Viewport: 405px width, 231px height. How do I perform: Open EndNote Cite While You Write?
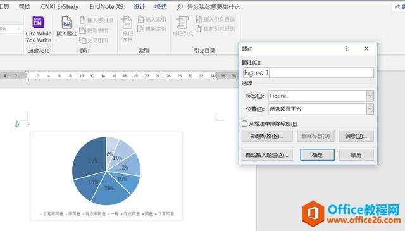[38, 30]
